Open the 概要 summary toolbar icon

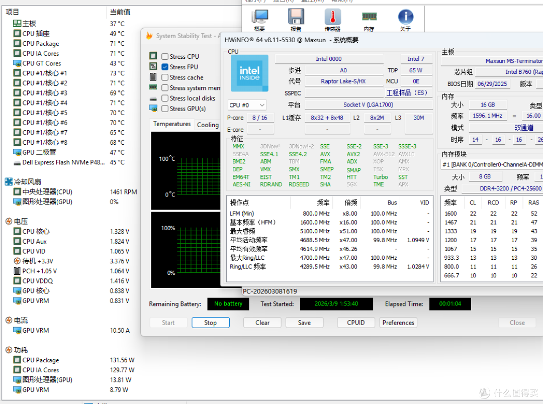[260, 17]
